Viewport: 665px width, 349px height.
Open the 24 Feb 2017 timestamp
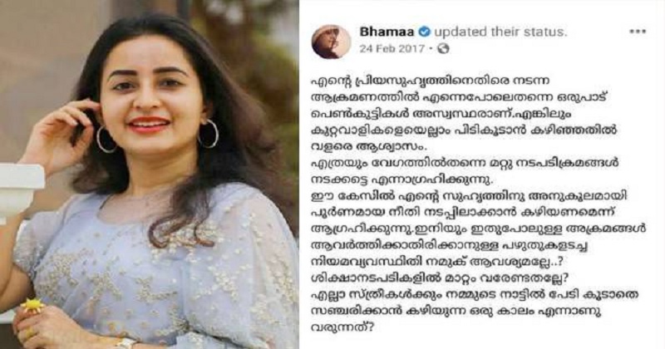(392, 49)
